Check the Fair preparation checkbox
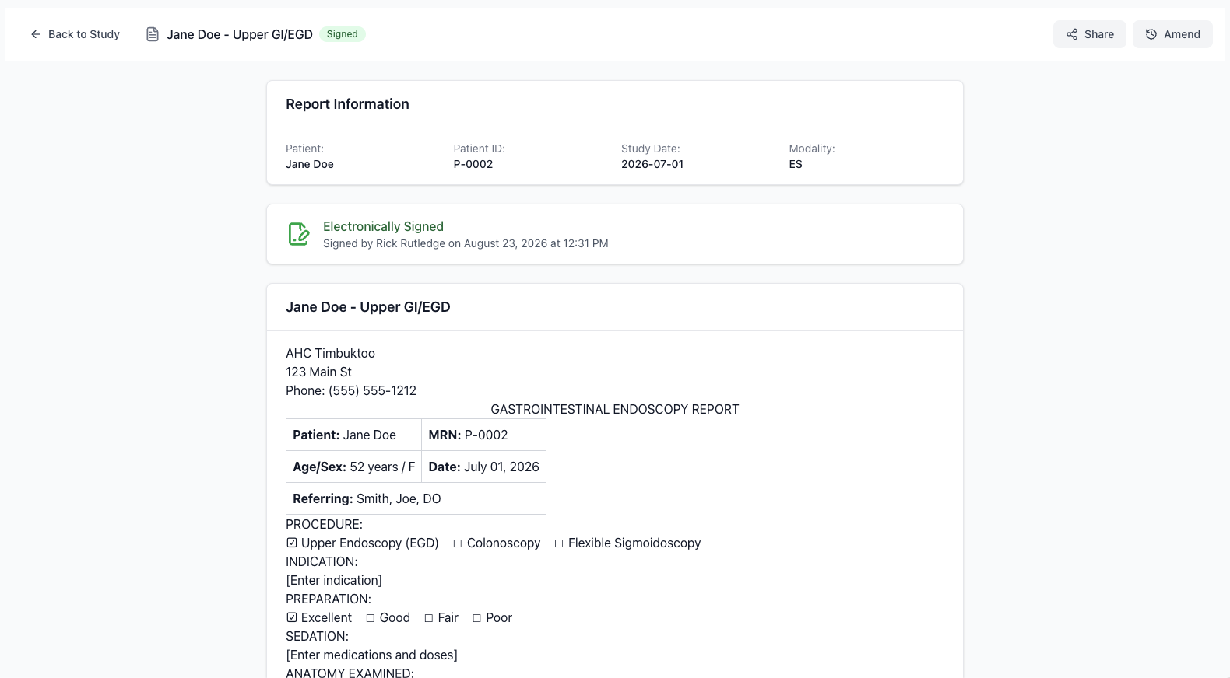Viewport: 1230px width, 678px height. [x=429, y=618]
